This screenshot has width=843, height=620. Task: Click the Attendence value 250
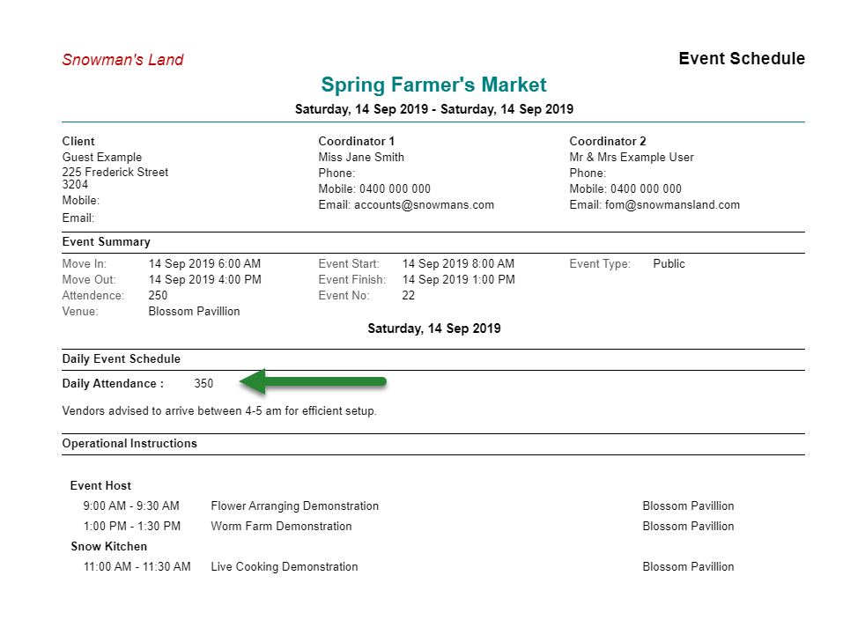[158, 295]
